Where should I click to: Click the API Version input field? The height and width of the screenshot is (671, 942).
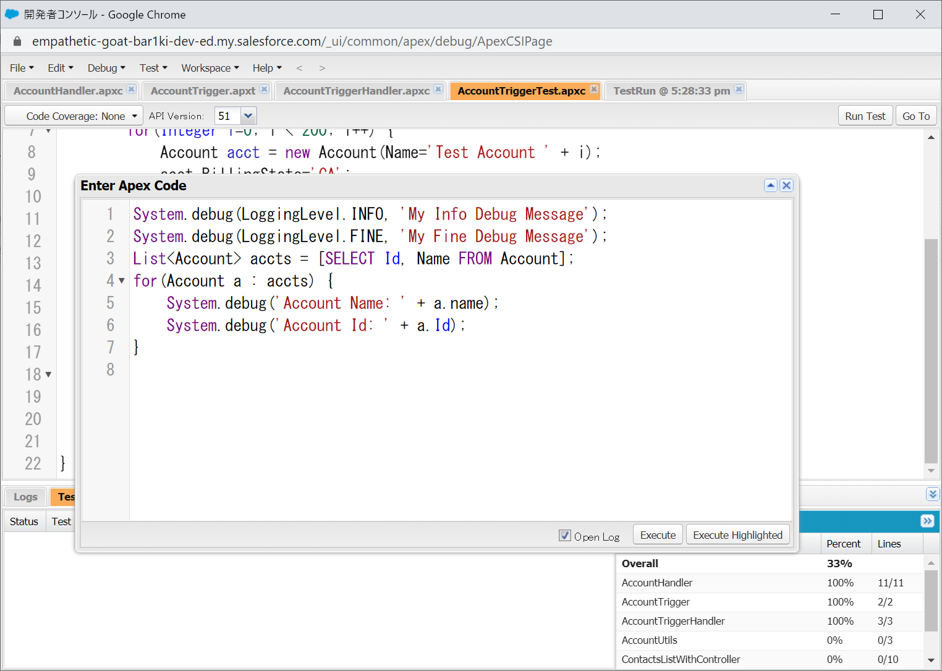pos(227,116)
